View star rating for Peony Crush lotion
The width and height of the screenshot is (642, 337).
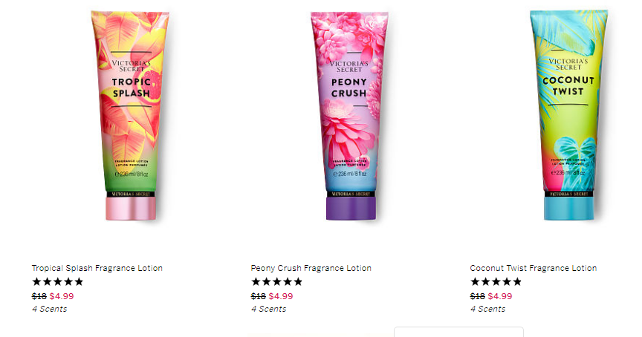[x=276, y=281]
